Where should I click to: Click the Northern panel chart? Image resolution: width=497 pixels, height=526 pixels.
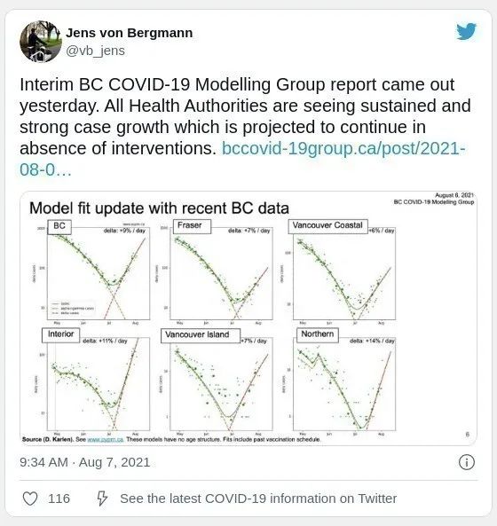[344, 384]
